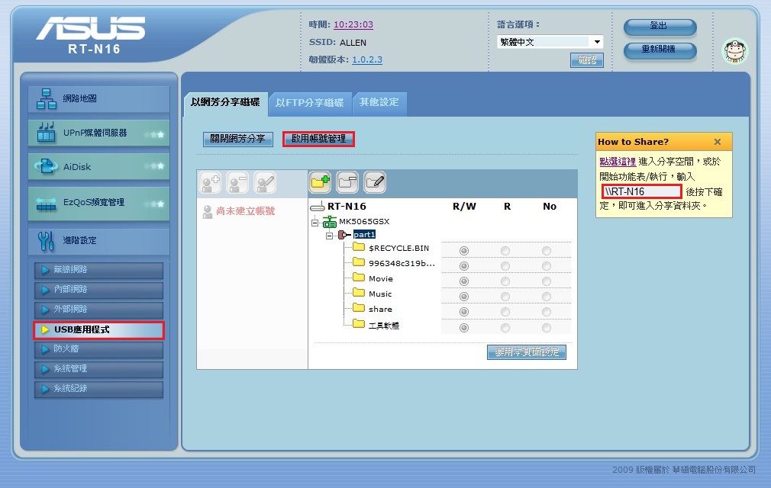
Task: Click the AiDisk icon
Action: click(x=47, y=166)
